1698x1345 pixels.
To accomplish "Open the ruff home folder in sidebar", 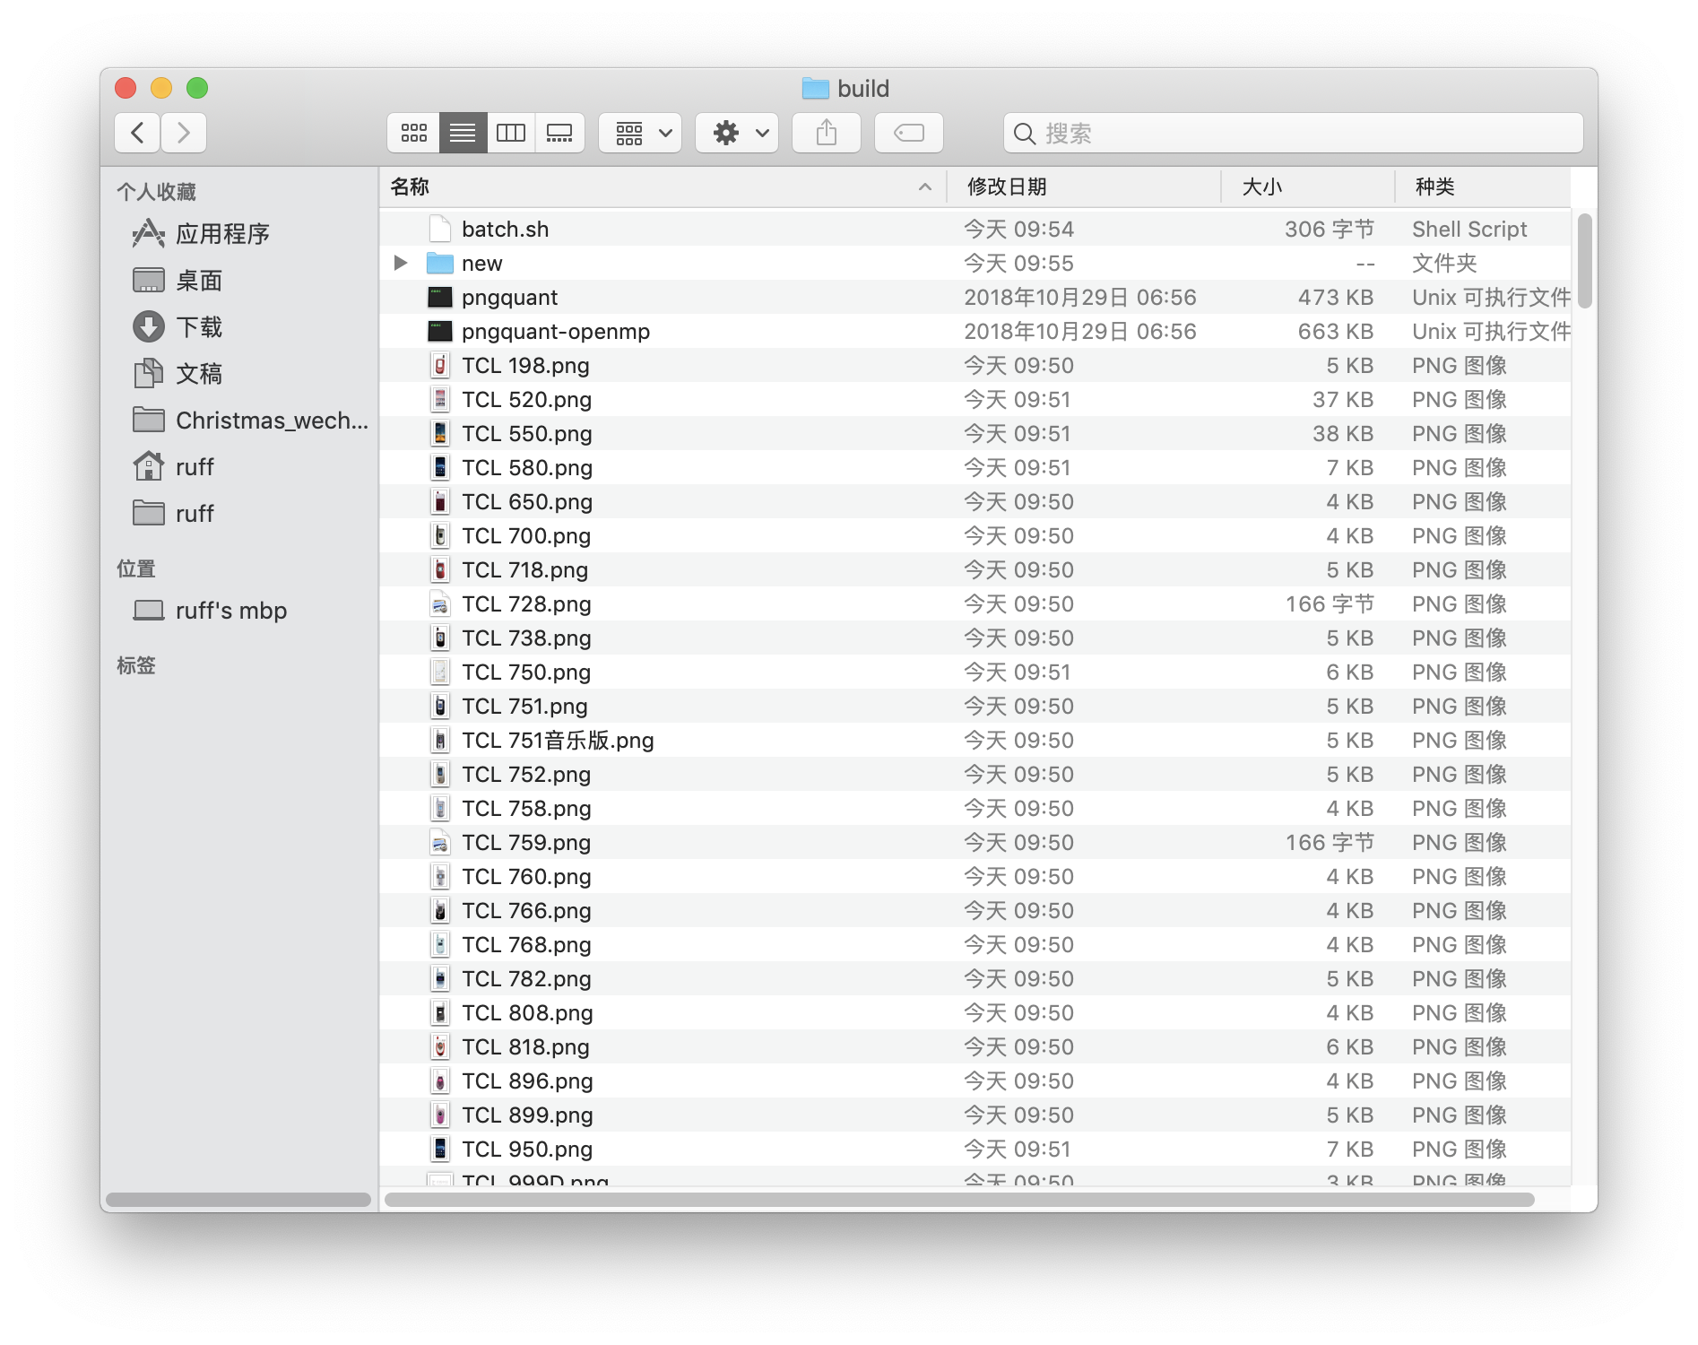I will [x=195, y=466].
